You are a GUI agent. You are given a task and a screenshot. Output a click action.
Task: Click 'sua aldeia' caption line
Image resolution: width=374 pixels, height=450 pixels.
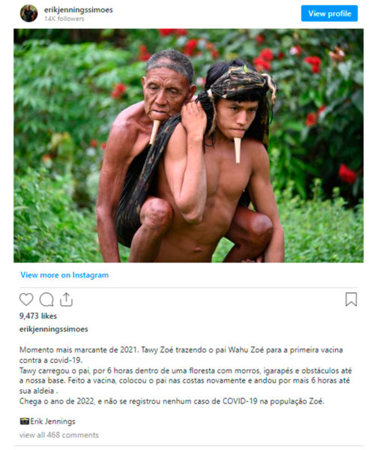pos(38,391)
